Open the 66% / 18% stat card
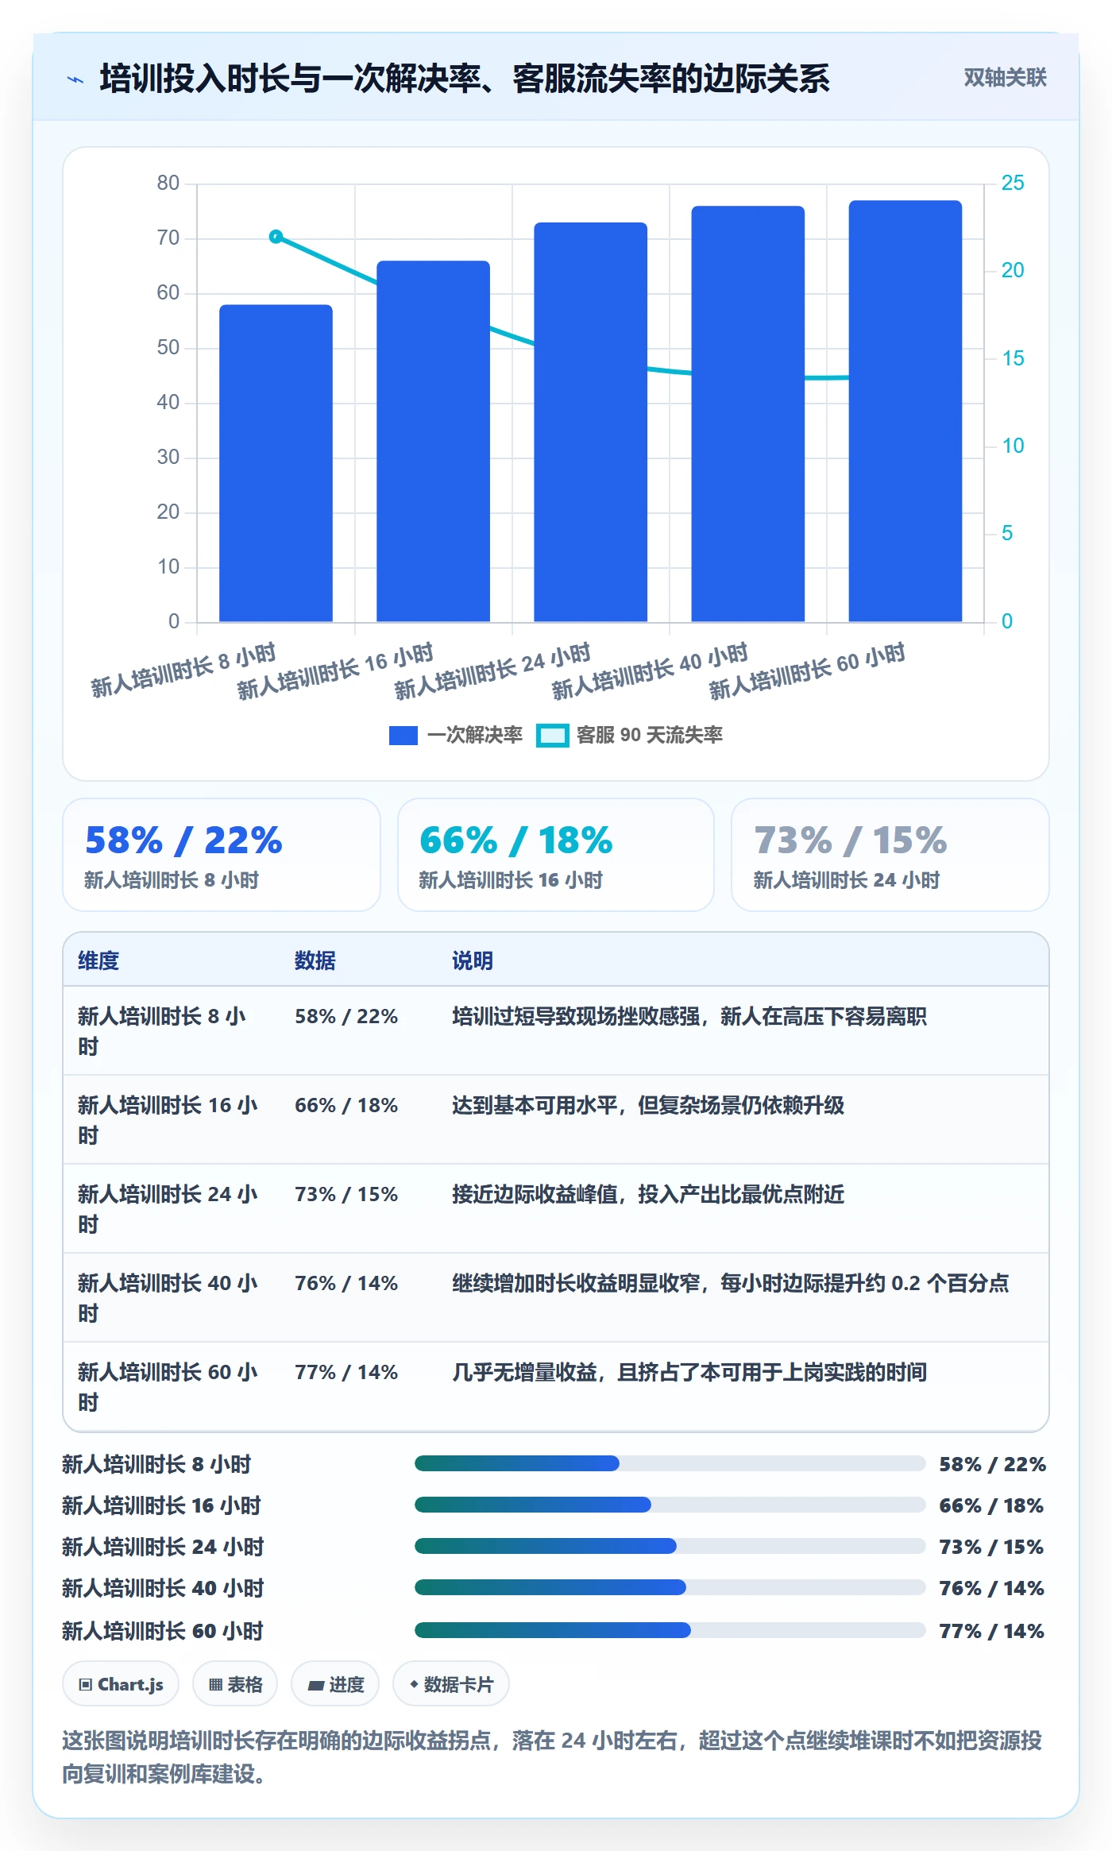 (556, 855)
